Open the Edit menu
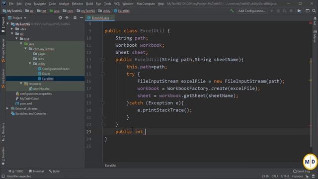 19,3
